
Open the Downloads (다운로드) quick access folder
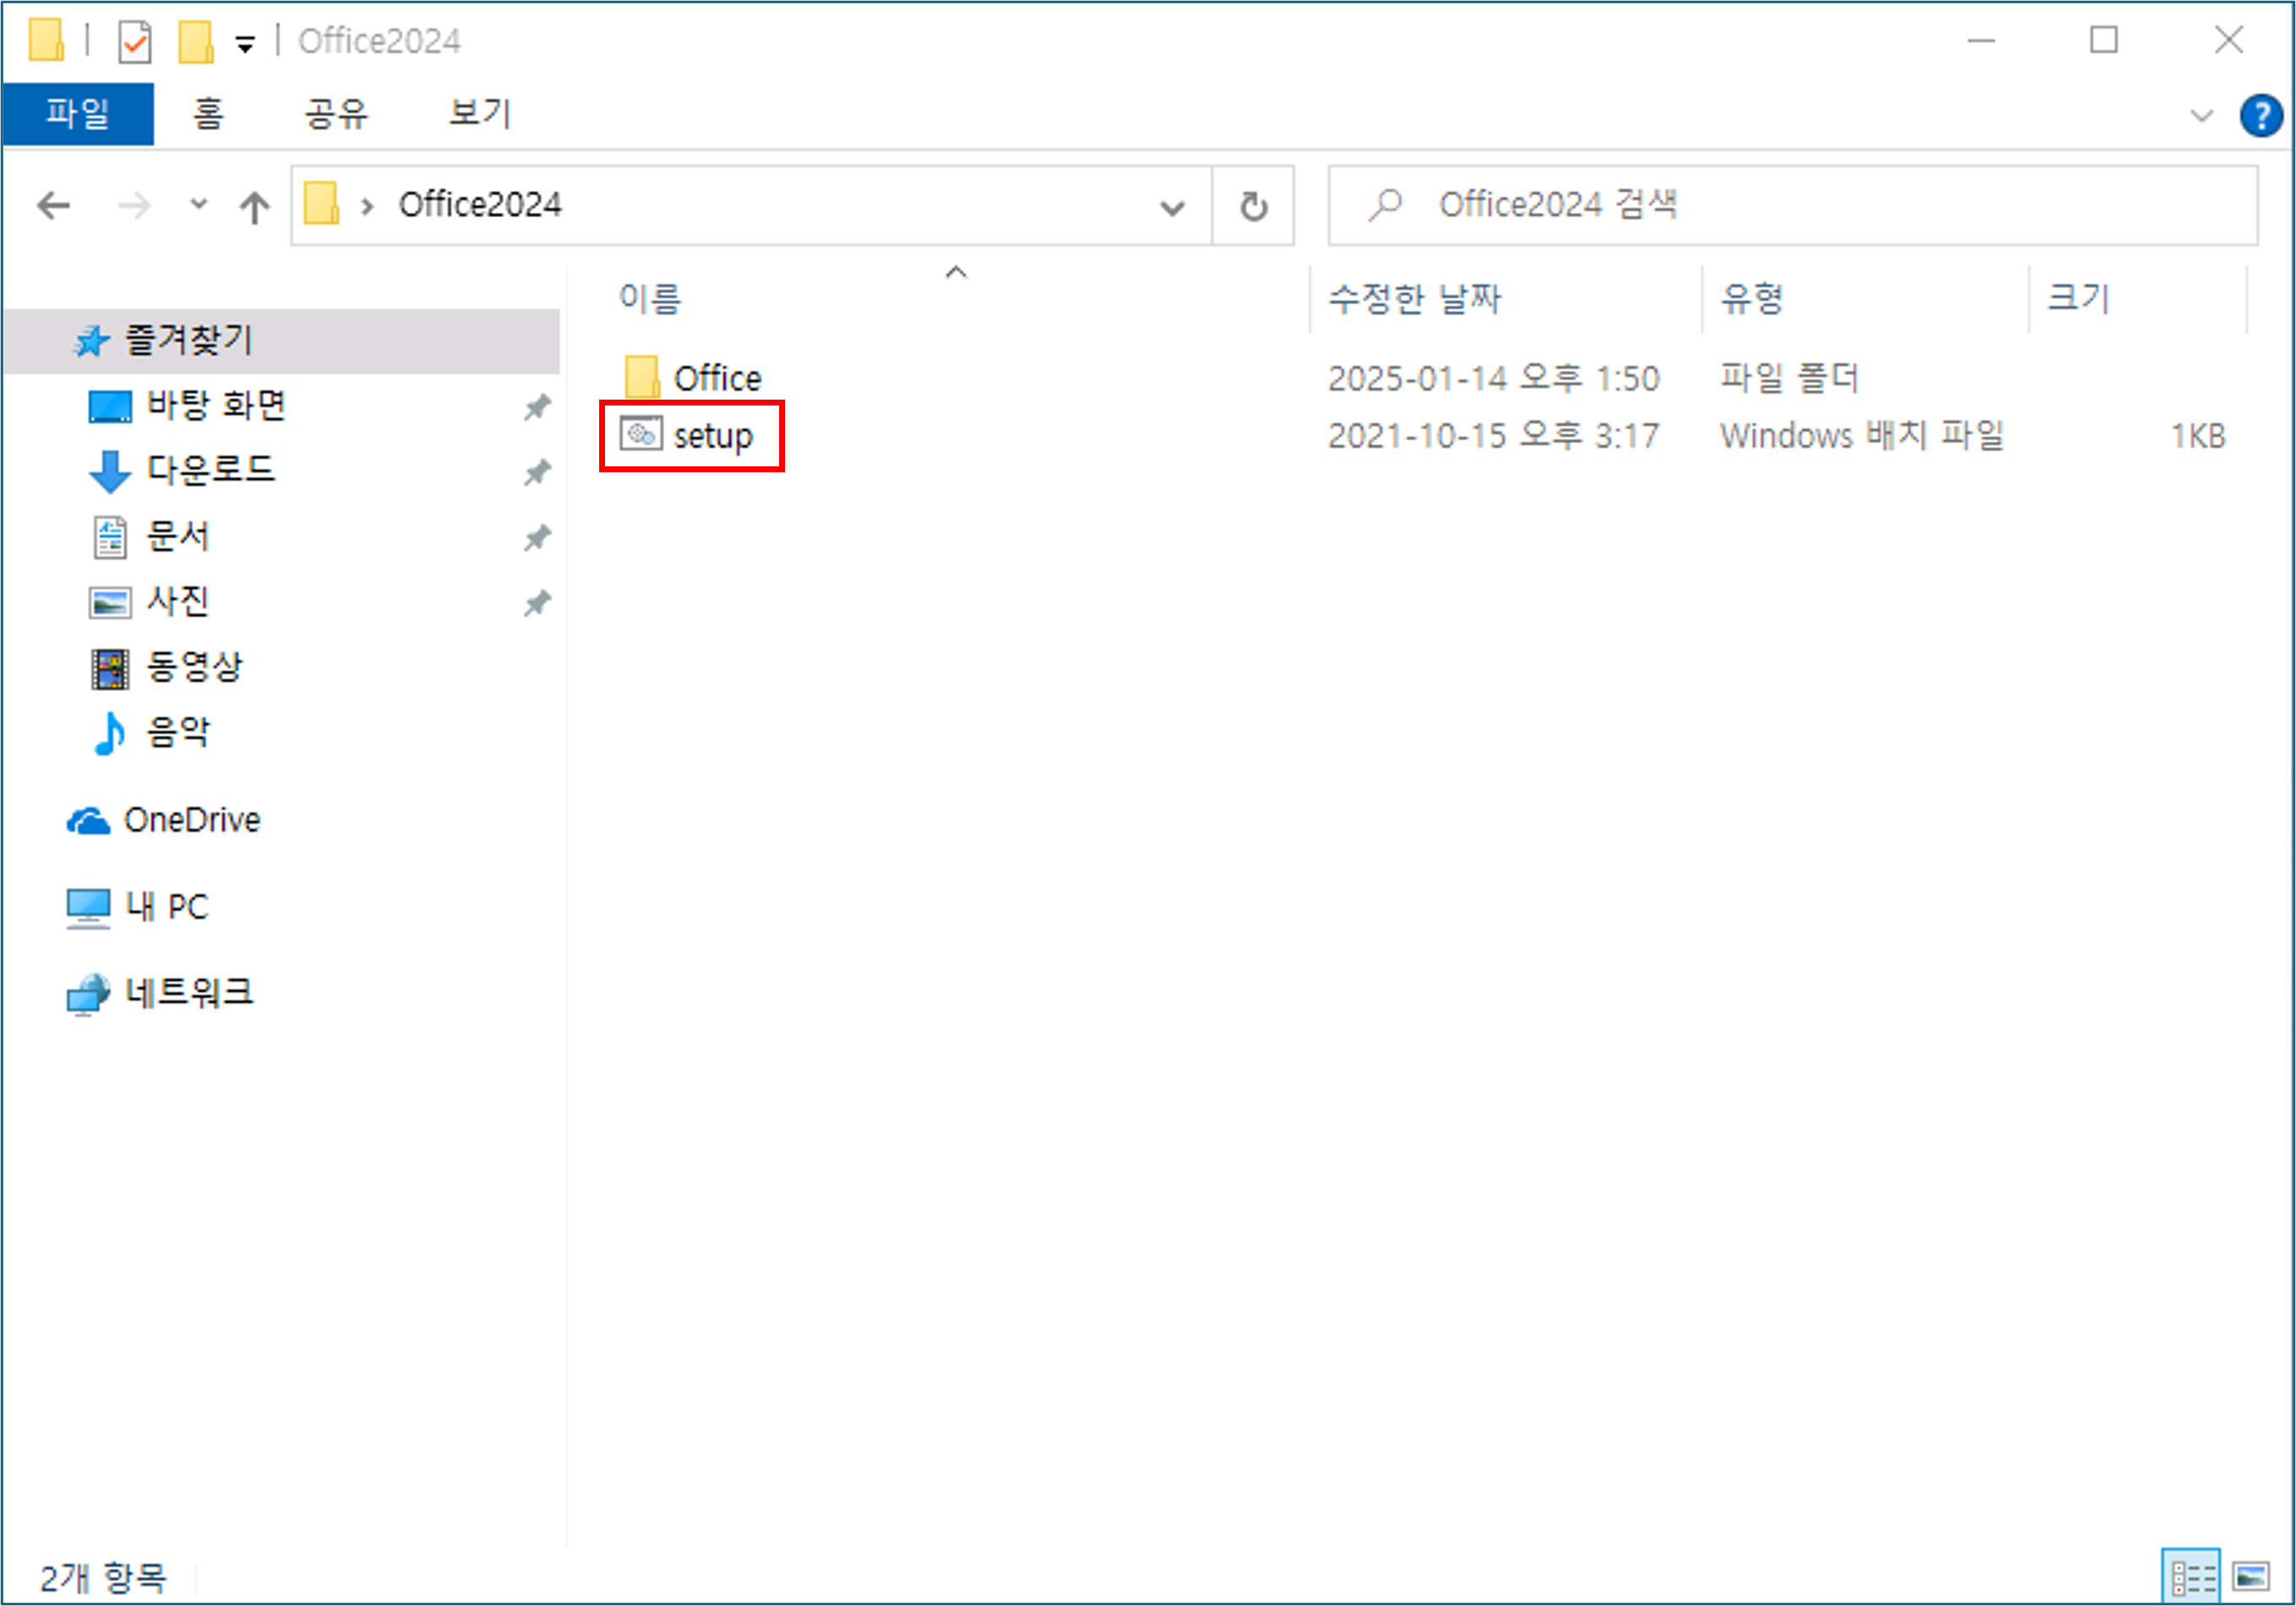[x=211, y=470]
